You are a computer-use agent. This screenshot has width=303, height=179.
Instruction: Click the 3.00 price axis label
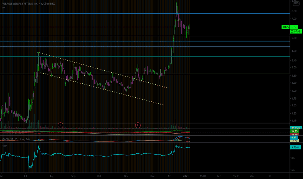pyautogui.click(x=294, y=68)
